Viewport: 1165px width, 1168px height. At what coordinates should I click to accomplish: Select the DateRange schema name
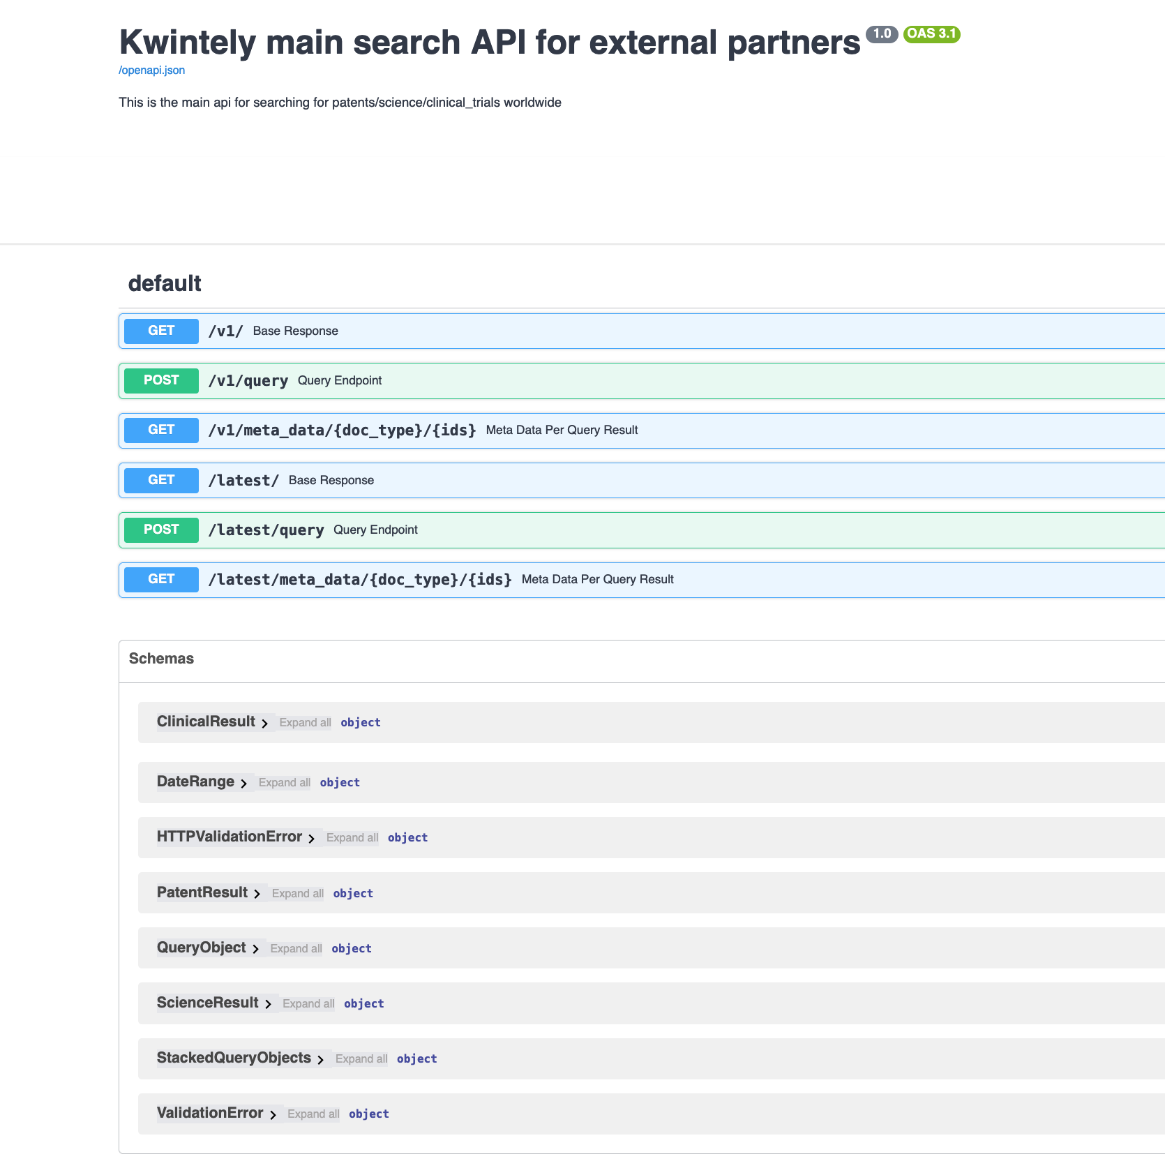pos(195,781)
